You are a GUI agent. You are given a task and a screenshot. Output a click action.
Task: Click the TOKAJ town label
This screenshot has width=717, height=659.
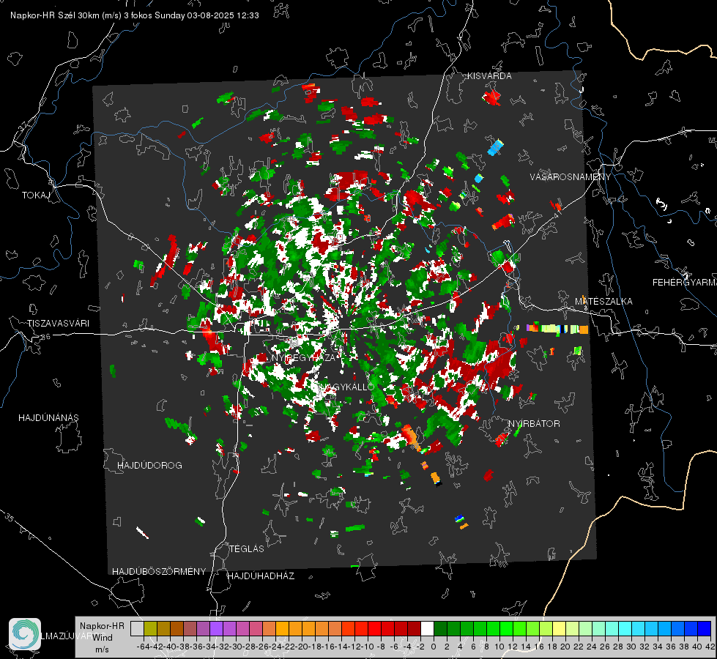click(36, 196)
